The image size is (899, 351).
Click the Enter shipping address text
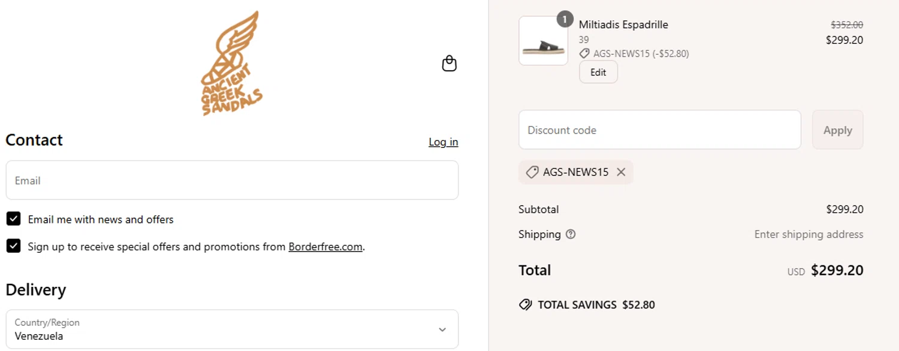coord(809,234)
